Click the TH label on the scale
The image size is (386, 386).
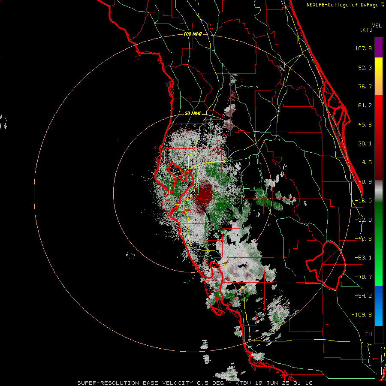click(x=368, y=334)
